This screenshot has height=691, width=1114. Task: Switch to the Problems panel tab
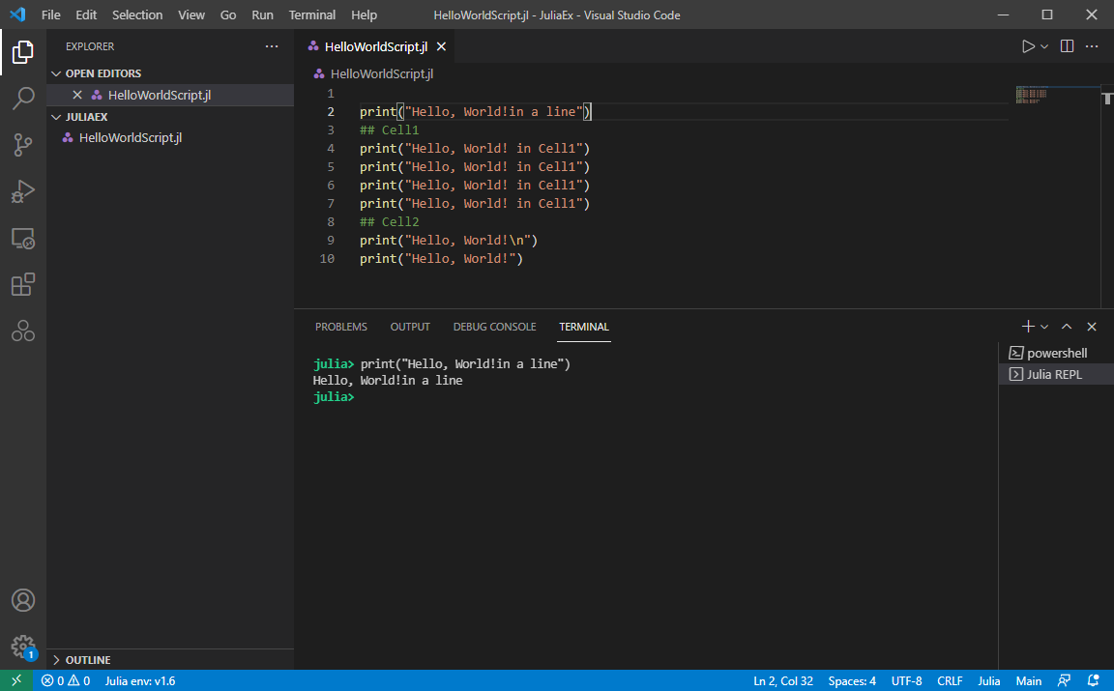(341, 327)
